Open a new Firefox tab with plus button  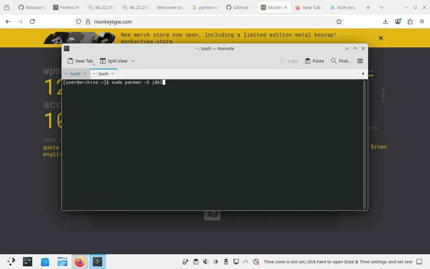[368, 7]
